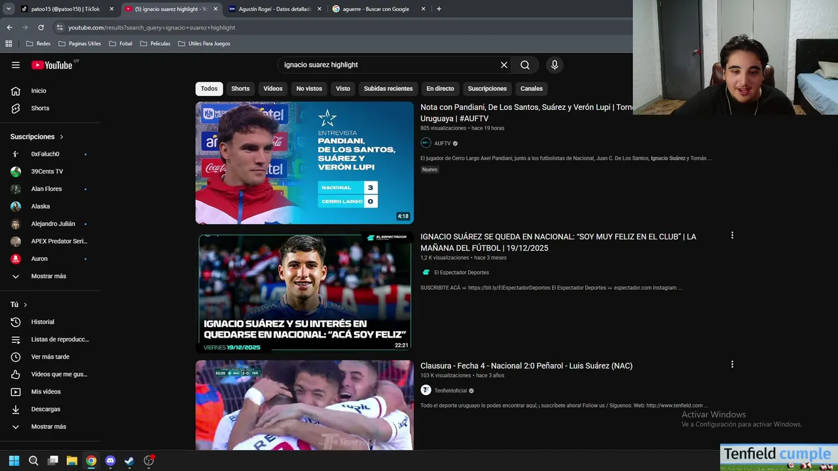
Task: Open a new browser tab
Action: (439, 9)
